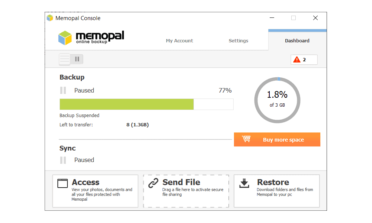The image size is (372, 223).
Task: Open the alerts box showing 2
Action: point(304,59)
